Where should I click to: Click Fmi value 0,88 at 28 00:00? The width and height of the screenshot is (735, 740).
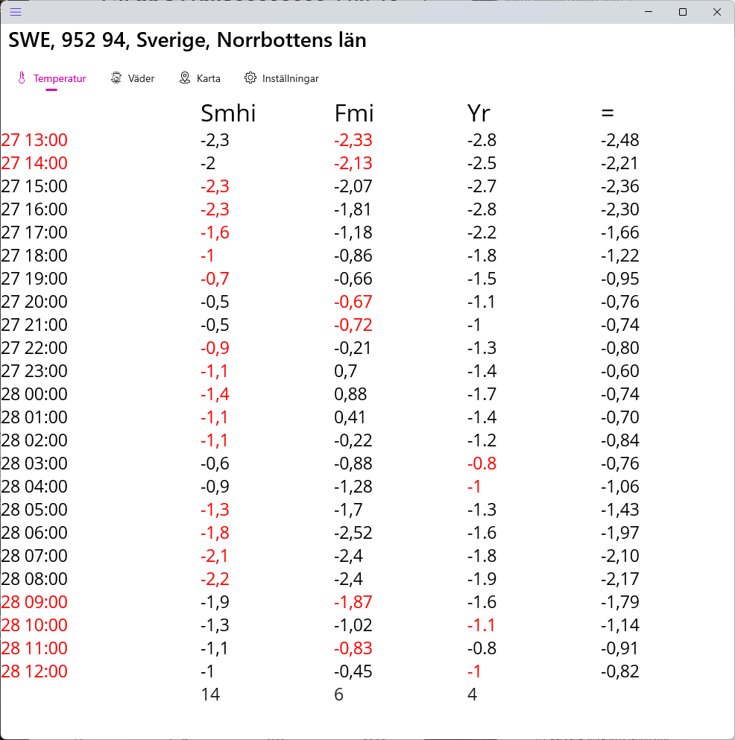tap(350, 394)
